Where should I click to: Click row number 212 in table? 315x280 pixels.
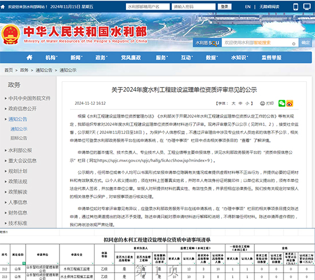pyautogui.click(x=5, y=269)
